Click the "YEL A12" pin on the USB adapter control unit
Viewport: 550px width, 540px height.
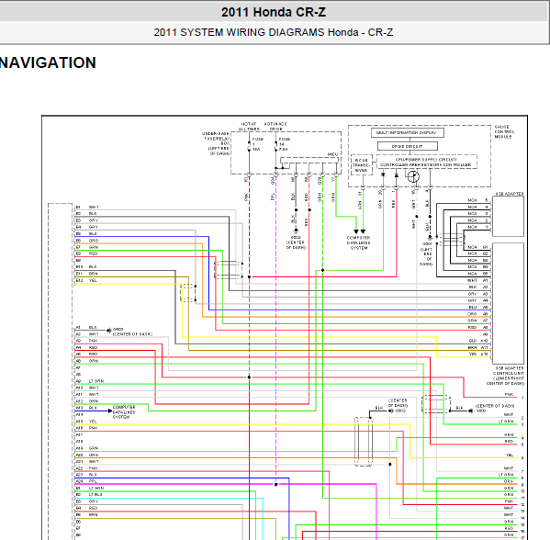point(478,354)
